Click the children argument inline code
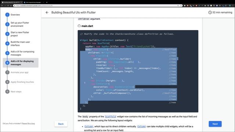 pos(84,19)
